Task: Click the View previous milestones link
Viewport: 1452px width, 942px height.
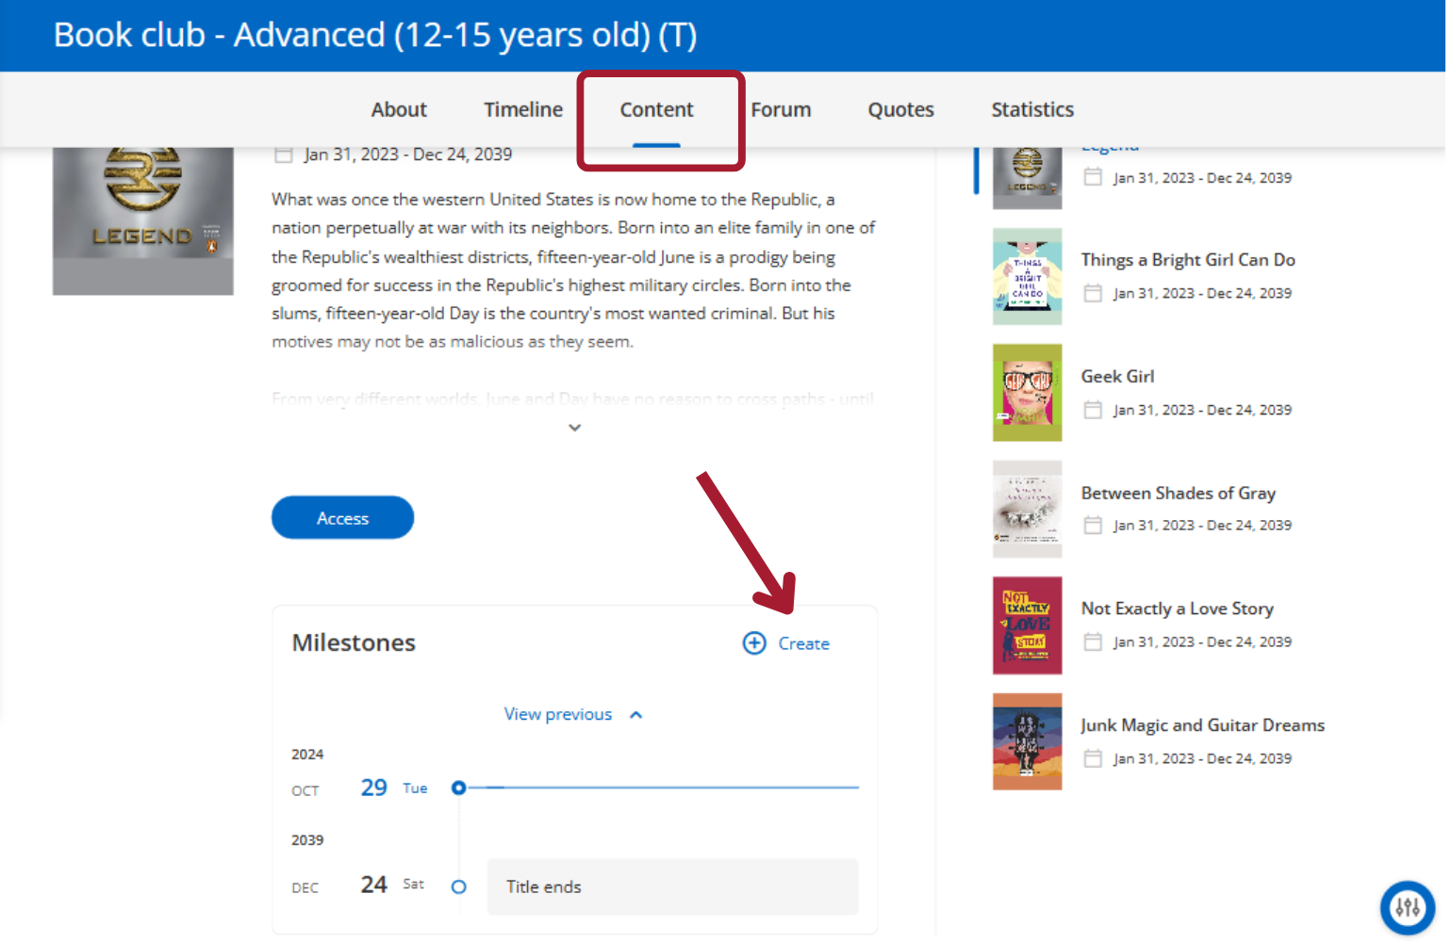Action: (x=557, y=714)
